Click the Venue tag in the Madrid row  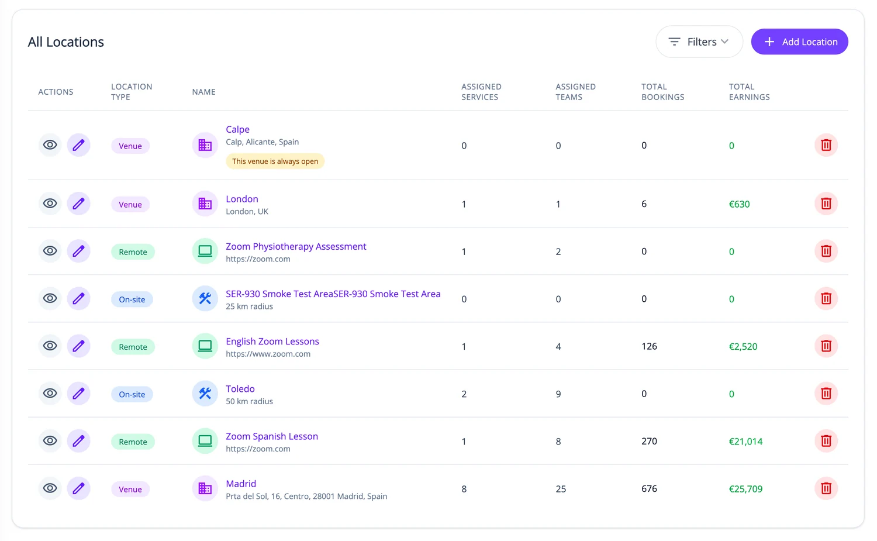130,489
